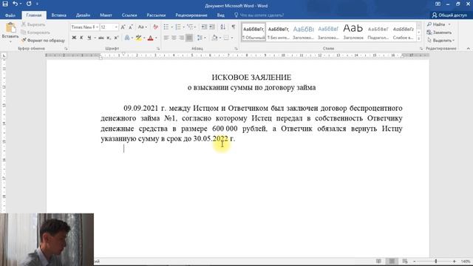Open the Шрифт font dialog launcher
The width and height of the screenshot is (473, 266).
[x=158, y=49]
